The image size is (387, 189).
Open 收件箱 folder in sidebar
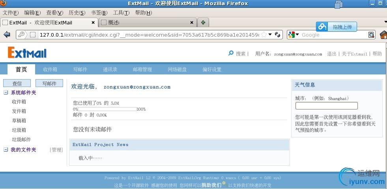tap(19, 102)
